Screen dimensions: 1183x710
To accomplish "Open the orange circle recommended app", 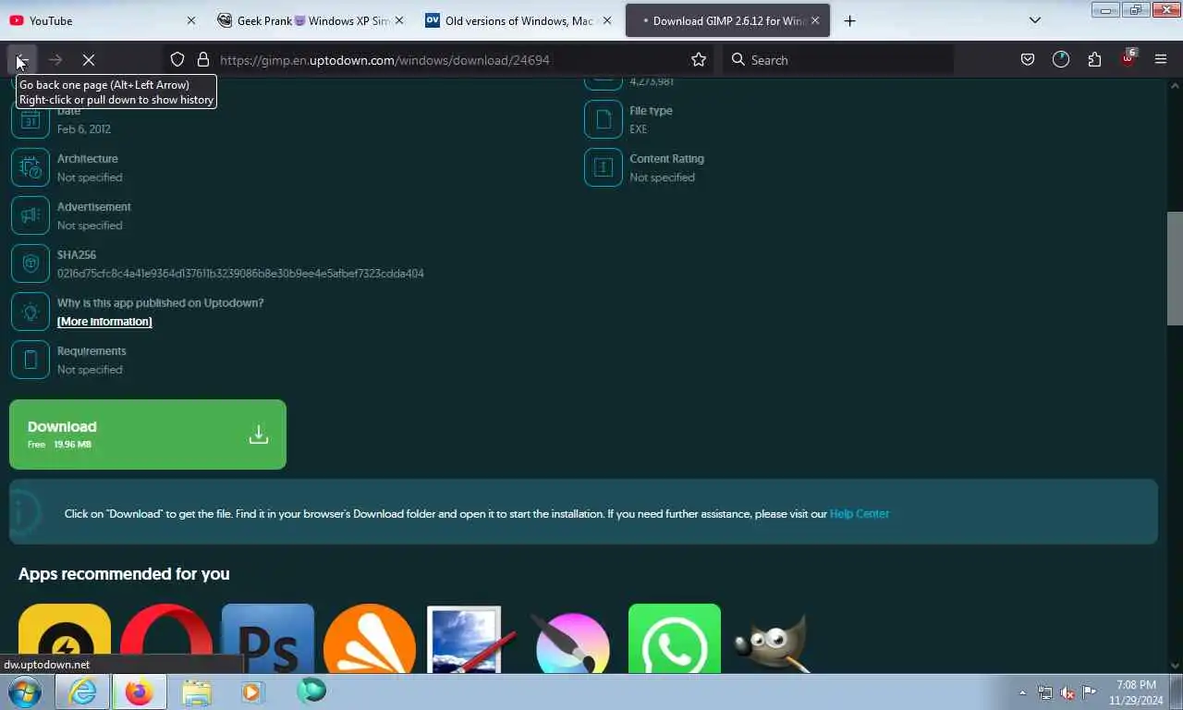I will pyautogui.click(x=370, y=639).
